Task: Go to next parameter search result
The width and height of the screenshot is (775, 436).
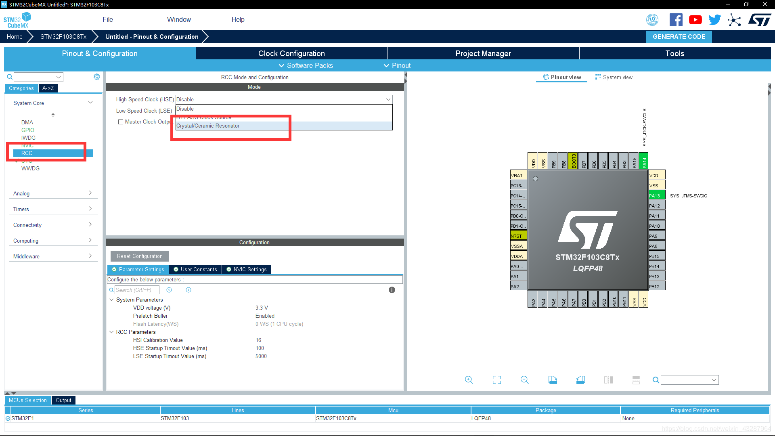Action: coord(189,290)
